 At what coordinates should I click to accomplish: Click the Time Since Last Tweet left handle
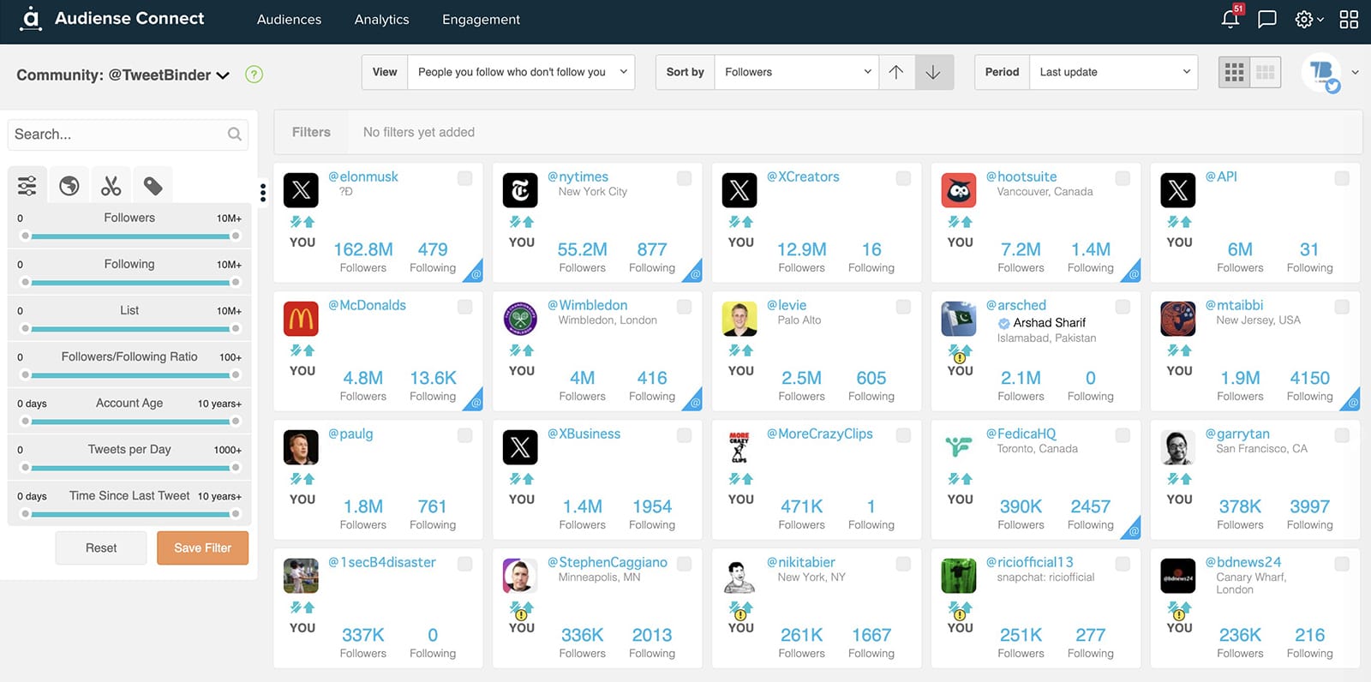click(26, 513)
